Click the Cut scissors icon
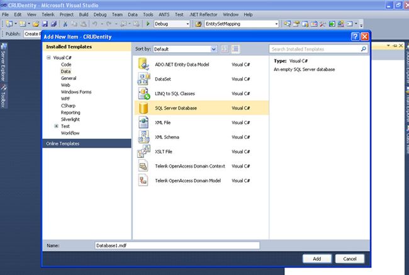This screenshot has width=409, height=275. click(65, 24)
